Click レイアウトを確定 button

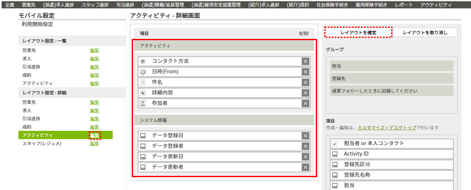[x=358, y=32]
